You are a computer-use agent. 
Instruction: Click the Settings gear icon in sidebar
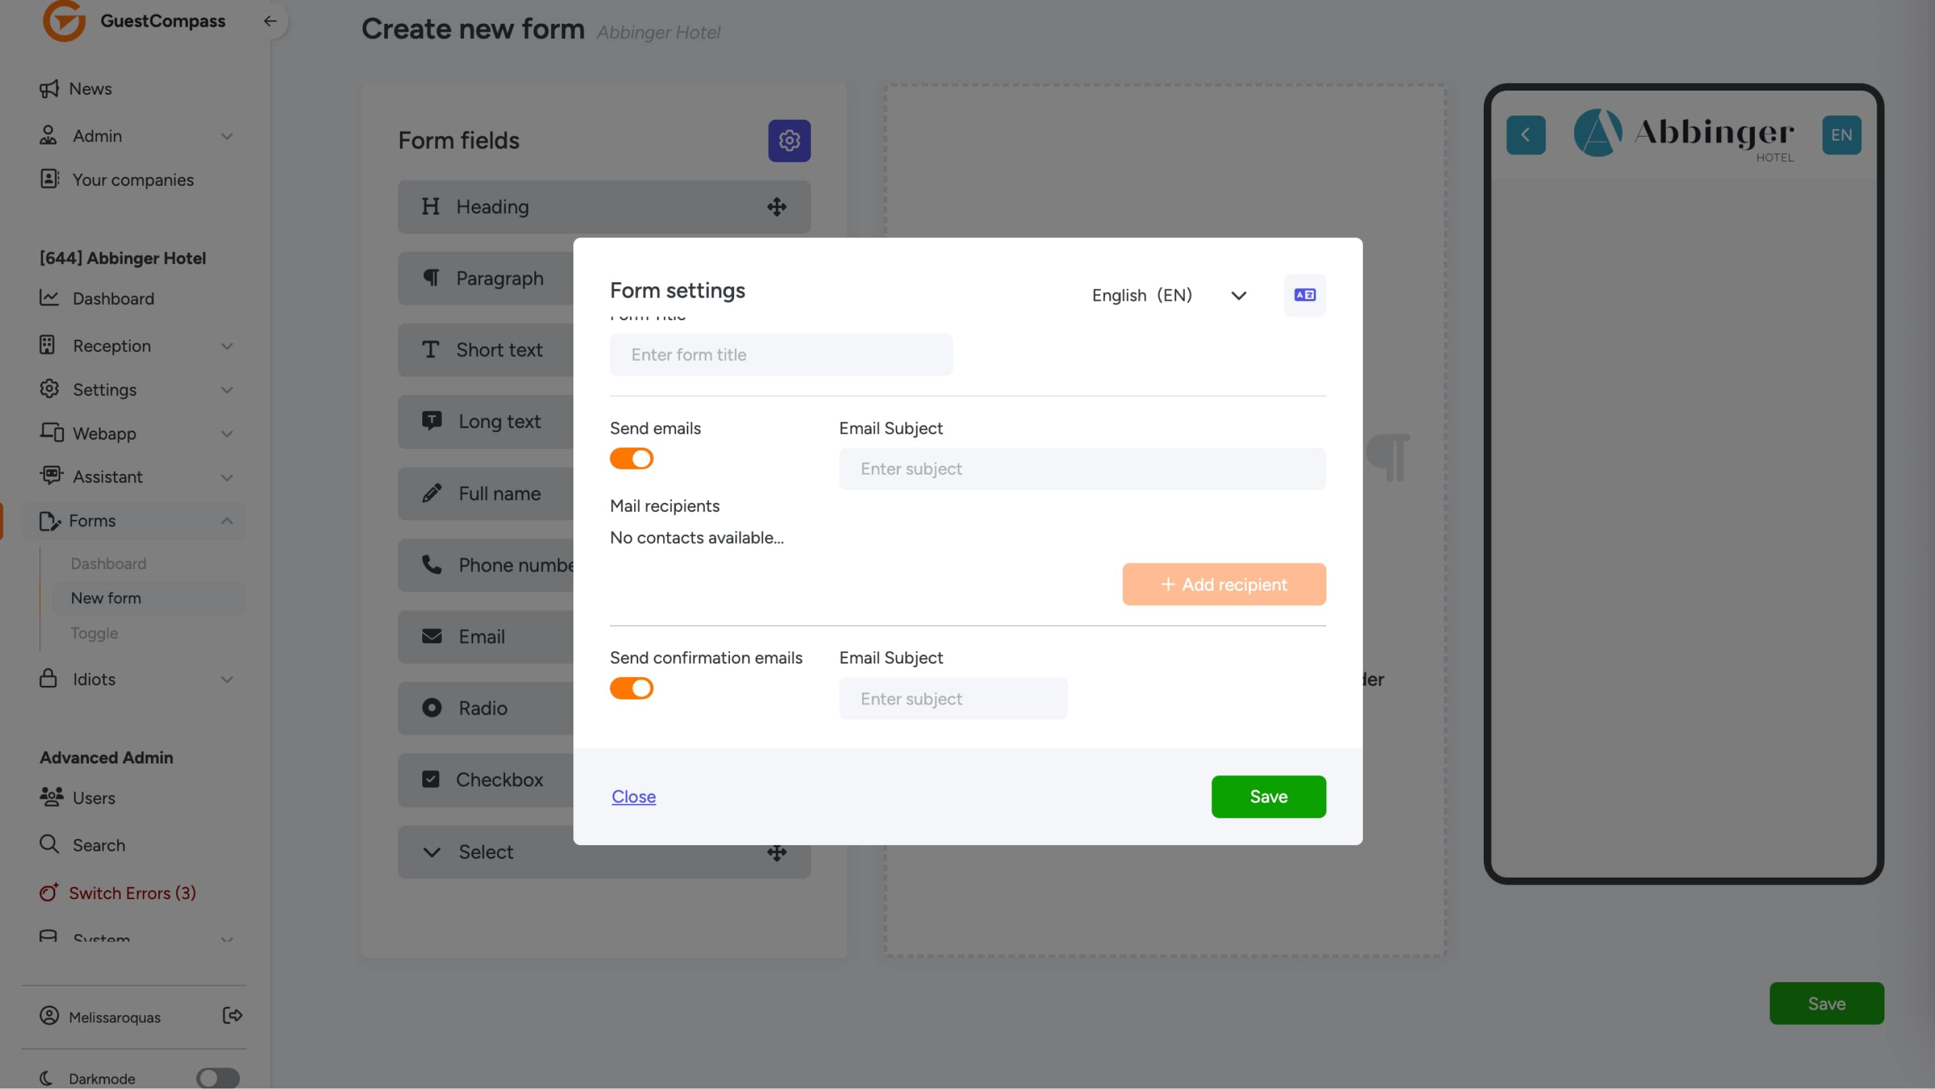coord(49,389)
